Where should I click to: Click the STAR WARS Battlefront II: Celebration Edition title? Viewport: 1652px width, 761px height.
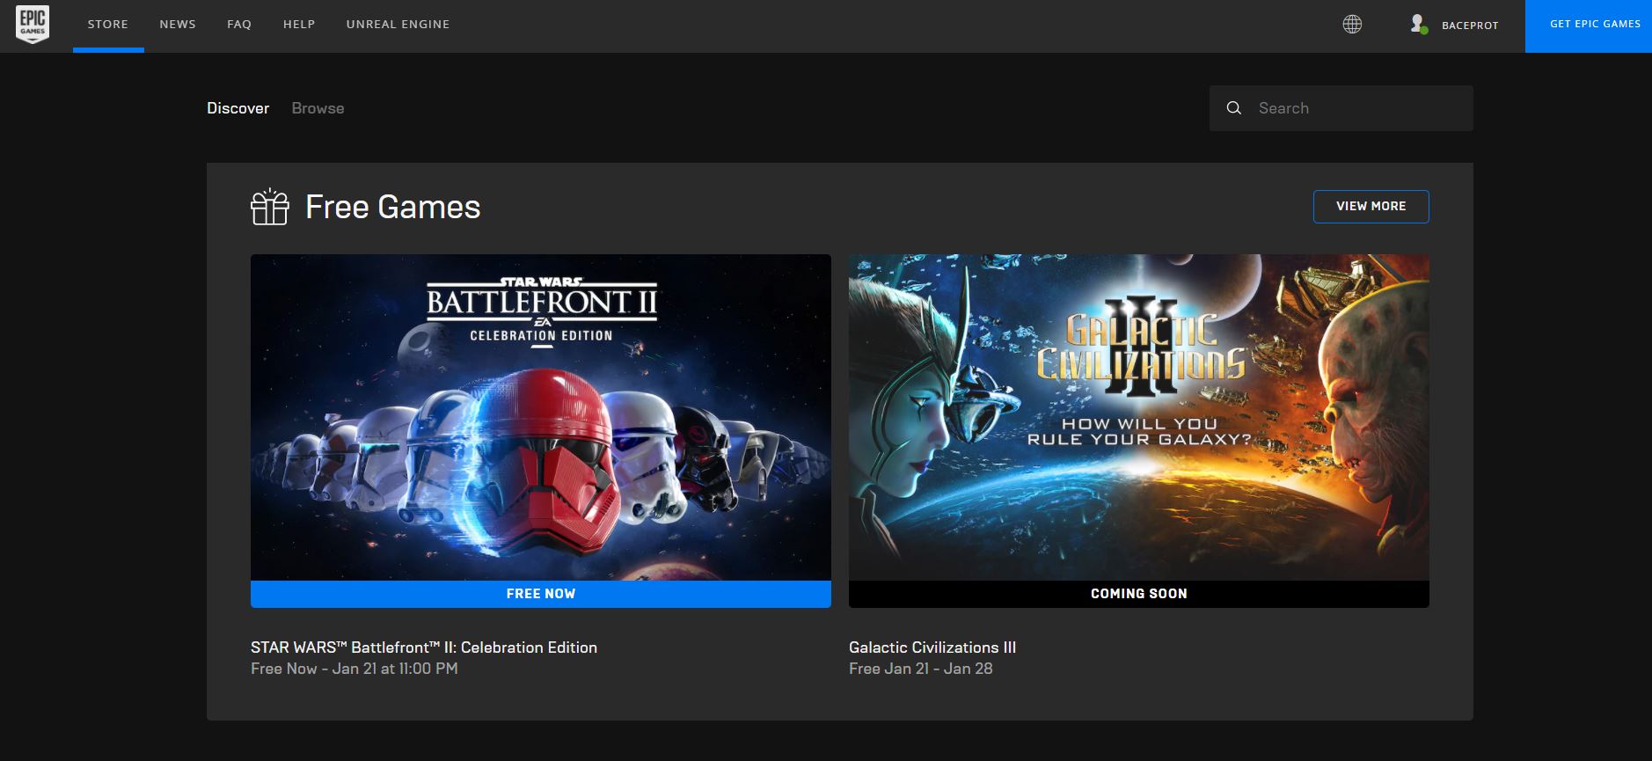(424, 648)
